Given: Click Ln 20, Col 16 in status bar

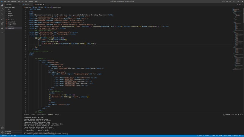Looking at the screenshot, I should (x=200, y=136).
